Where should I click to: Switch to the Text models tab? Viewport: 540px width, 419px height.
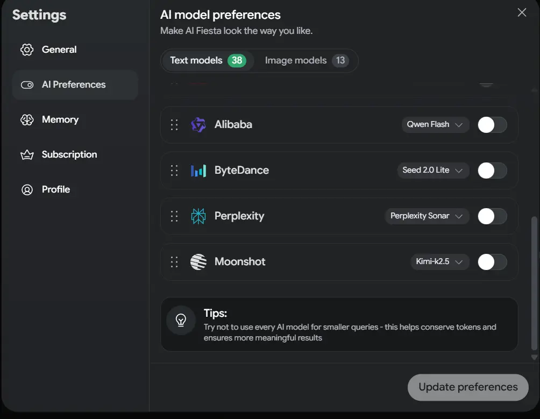pyautogui.click(x=208, y=61)
